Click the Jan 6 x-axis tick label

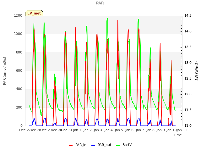point(129,130)
